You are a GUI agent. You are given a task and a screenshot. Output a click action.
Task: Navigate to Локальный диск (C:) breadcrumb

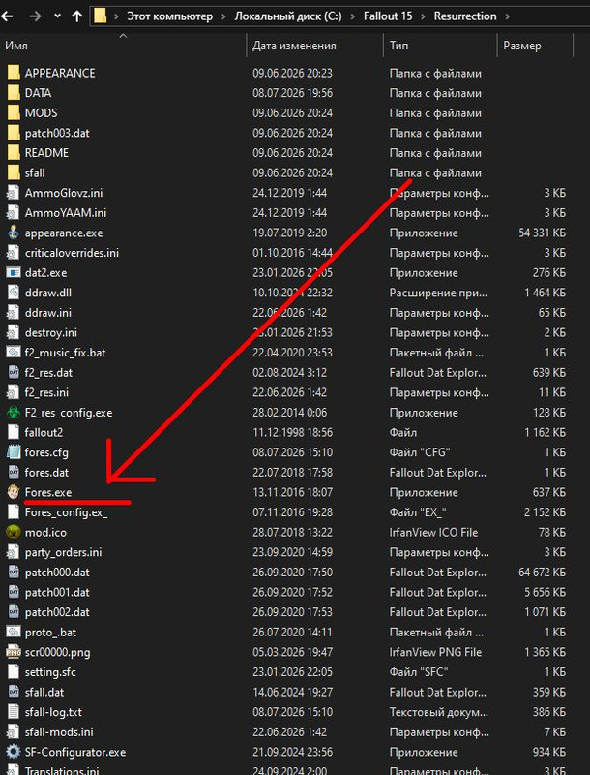click(288, 16)
